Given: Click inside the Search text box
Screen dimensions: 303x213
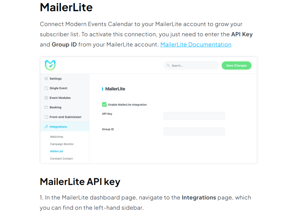Looking at the screenshot, I should point(193,66).
